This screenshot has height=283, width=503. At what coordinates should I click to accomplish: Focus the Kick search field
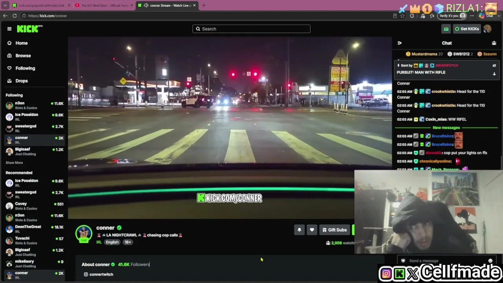tap(251, 29)
